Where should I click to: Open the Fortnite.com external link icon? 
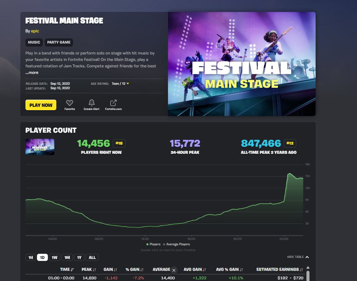113,103
